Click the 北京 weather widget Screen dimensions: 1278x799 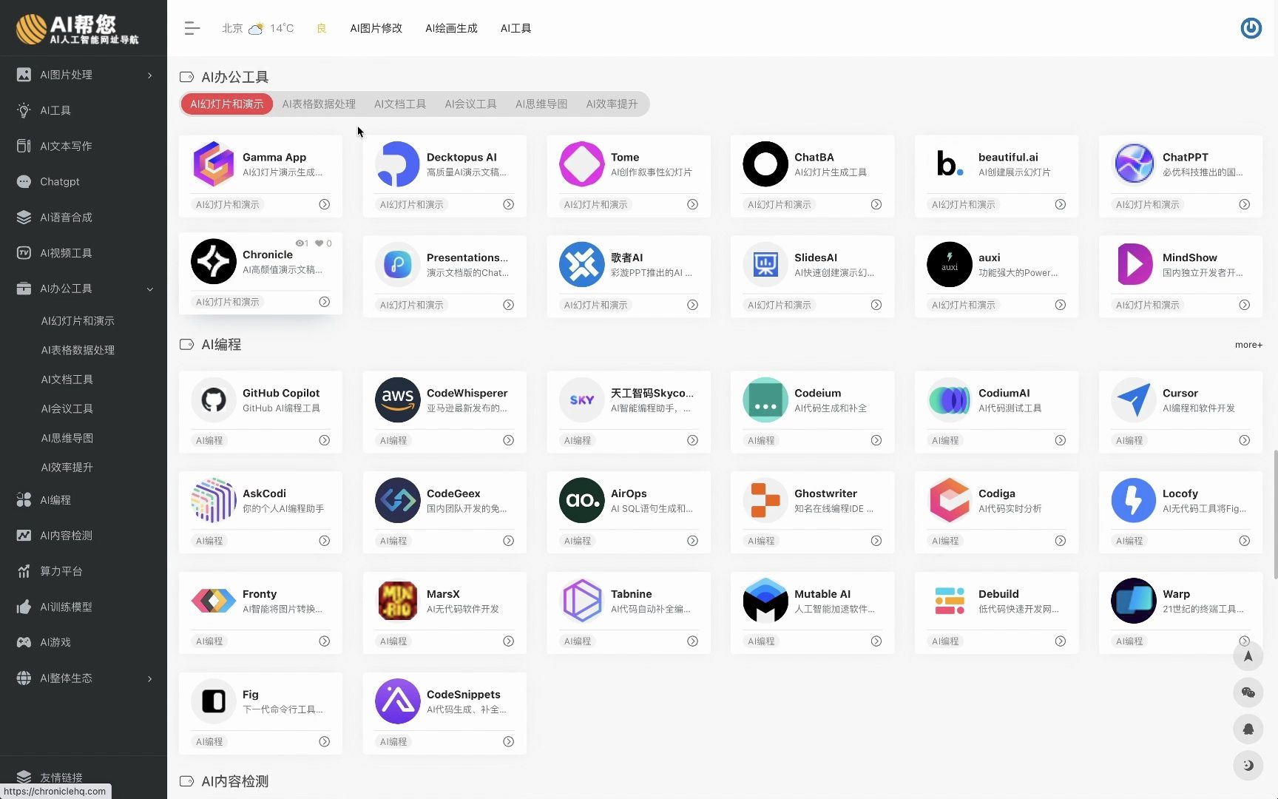coord(257,28)
